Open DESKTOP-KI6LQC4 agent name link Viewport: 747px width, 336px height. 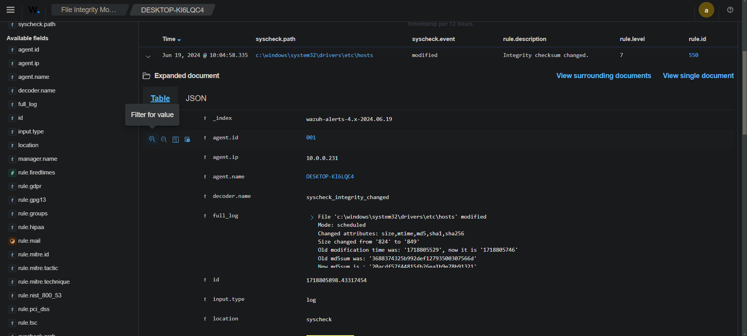330,177
